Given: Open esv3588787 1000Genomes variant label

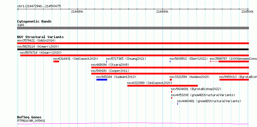Looking at the screenshot, I should click(233, 59).
